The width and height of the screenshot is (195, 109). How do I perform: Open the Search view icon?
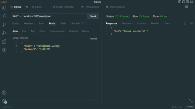click(4, 16)
